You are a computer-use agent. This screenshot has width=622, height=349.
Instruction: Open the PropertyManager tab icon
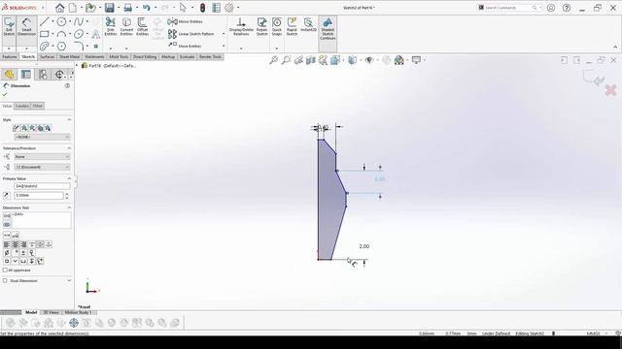click(x=26, y=75)
